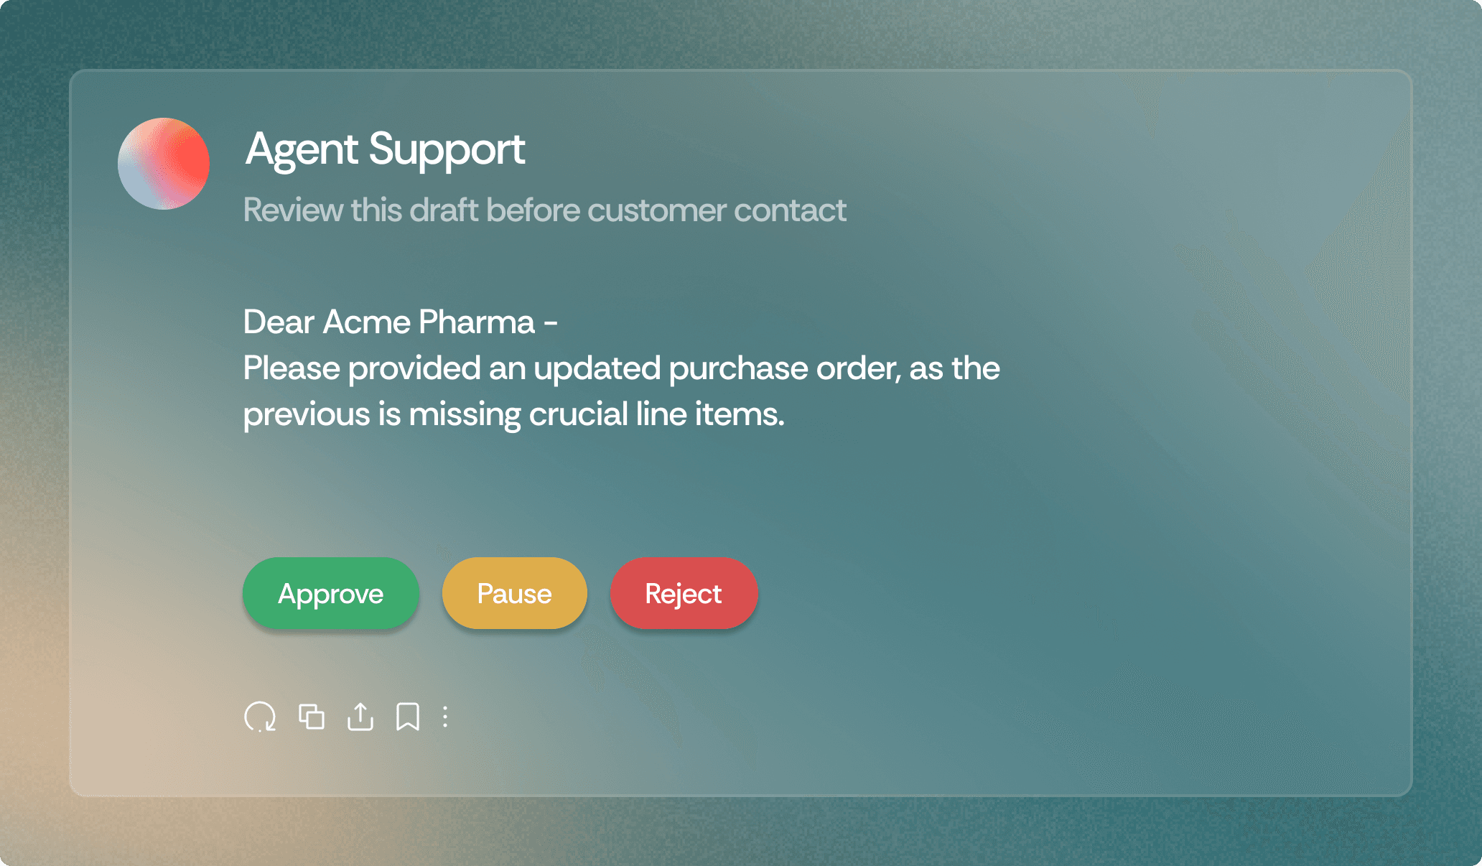Pause the draft with the yellow button
1482x866 pixels.
click(515, 593)
